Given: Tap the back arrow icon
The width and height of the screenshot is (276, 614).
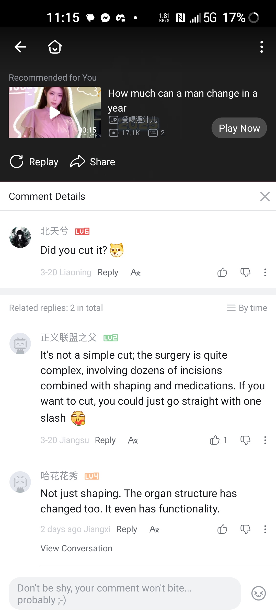Looking at the screenshot, I should [x=20, y=47].
